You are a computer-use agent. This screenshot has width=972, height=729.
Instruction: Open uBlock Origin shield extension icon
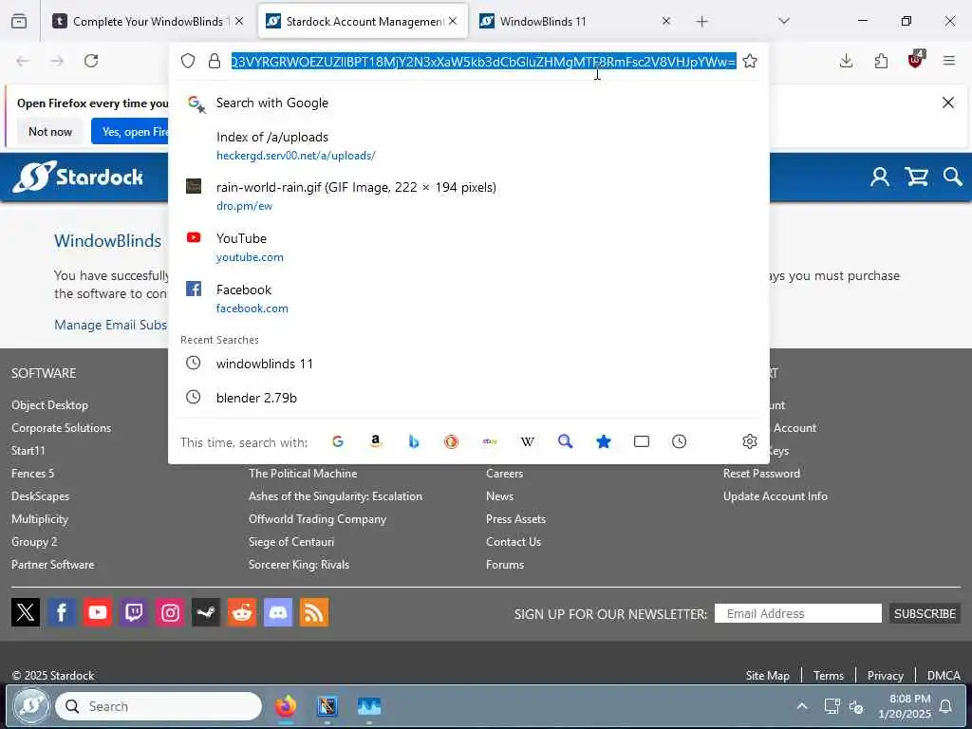(916, 60)
